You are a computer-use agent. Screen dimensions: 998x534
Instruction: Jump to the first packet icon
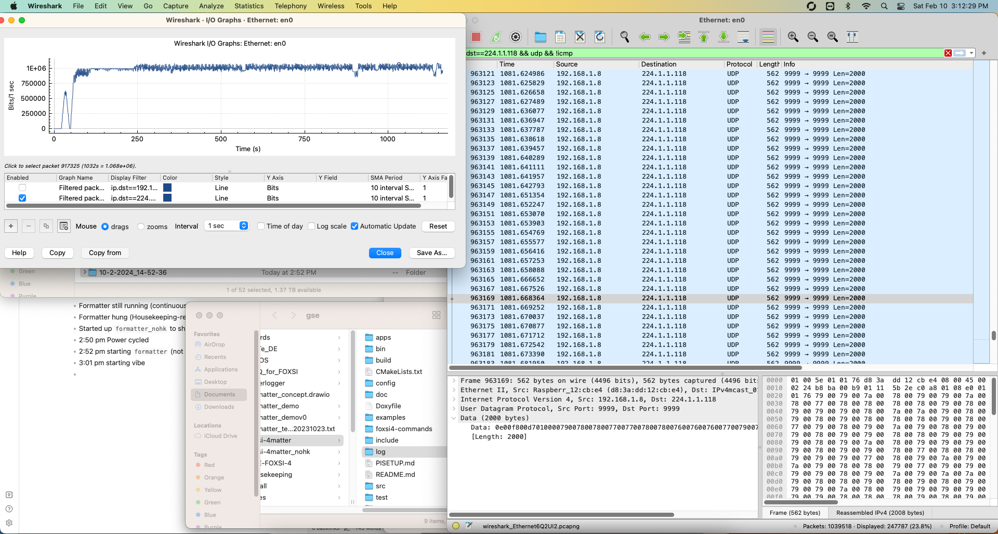point(704,37)
